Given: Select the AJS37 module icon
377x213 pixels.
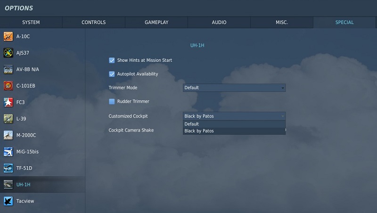Looking at the screenshot, I should [8, 53].
